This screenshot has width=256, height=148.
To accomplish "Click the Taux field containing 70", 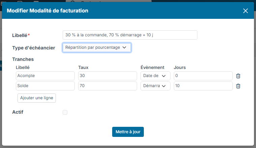I will (107, 86).
